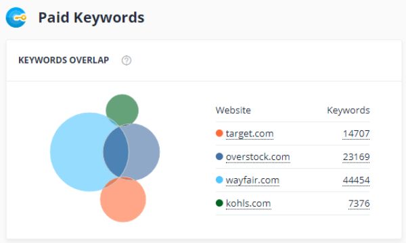Click the 14707 keywords count
This screenshot has height=243, width=406.
click(356, 134)
